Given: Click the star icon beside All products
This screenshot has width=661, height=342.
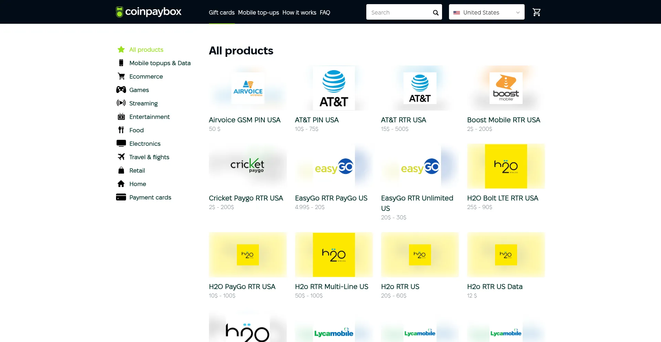Looking at the screenshot, I should (121, 50).
